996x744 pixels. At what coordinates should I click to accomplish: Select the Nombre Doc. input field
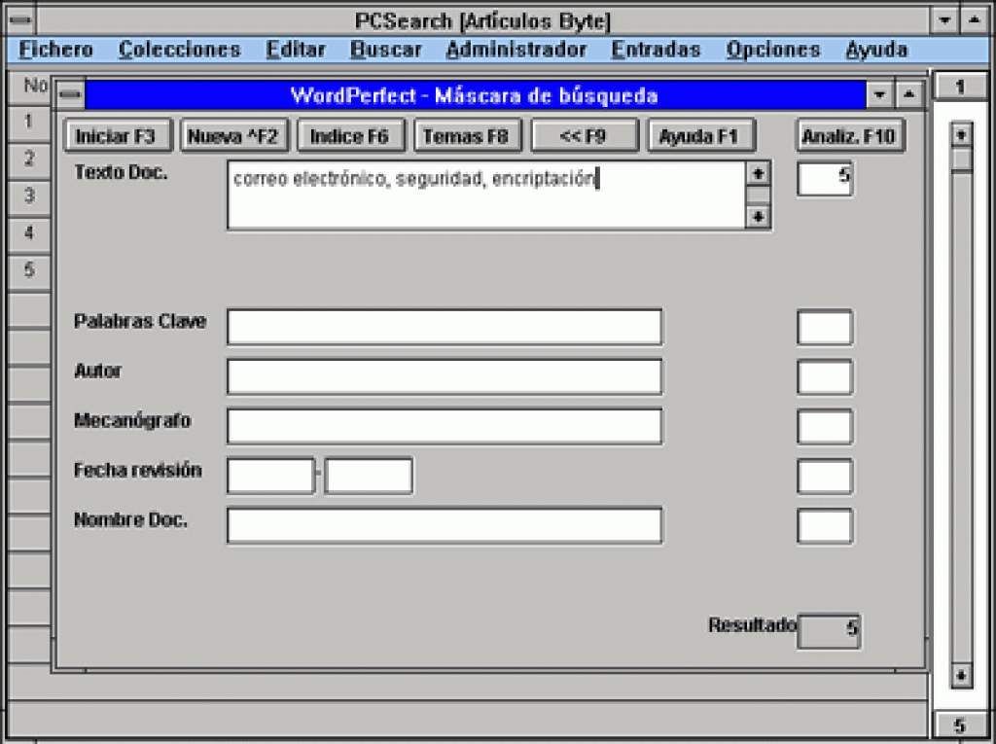(x=445, y=526)
